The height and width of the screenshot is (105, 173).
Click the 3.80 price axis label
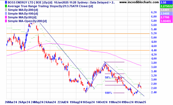tap(154, 63)
